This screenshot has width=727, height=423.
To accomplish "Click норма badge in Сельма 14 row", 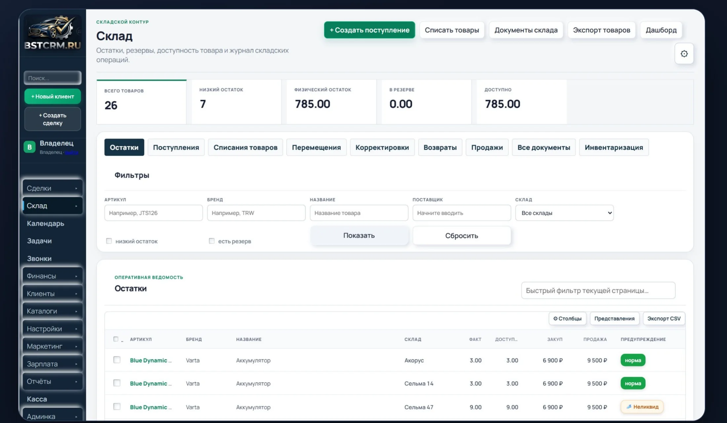I will pyautogui.click(x=633, y=383).
